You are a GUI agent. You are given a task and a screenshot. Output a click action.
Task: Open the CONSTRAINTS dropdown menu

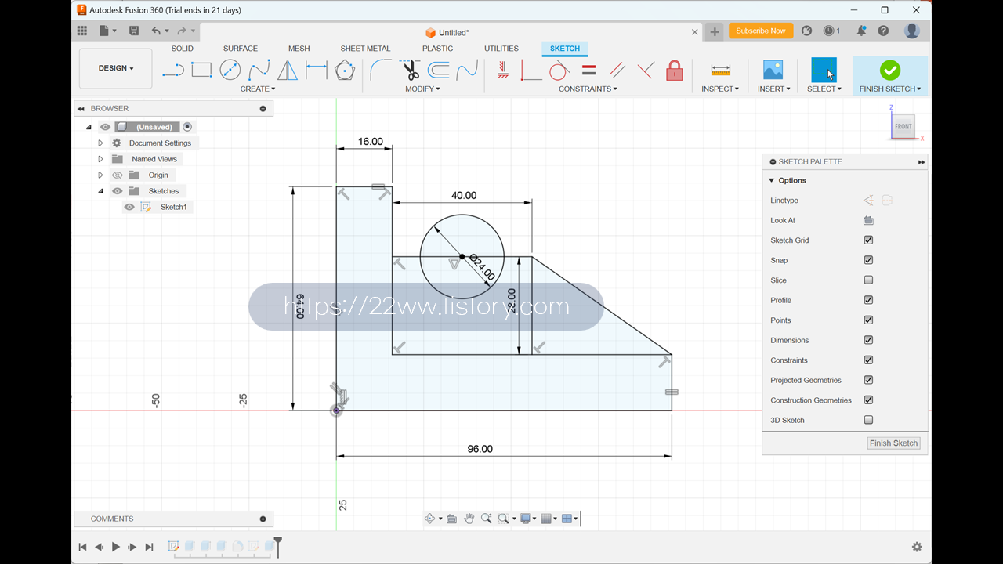(588, 89)
